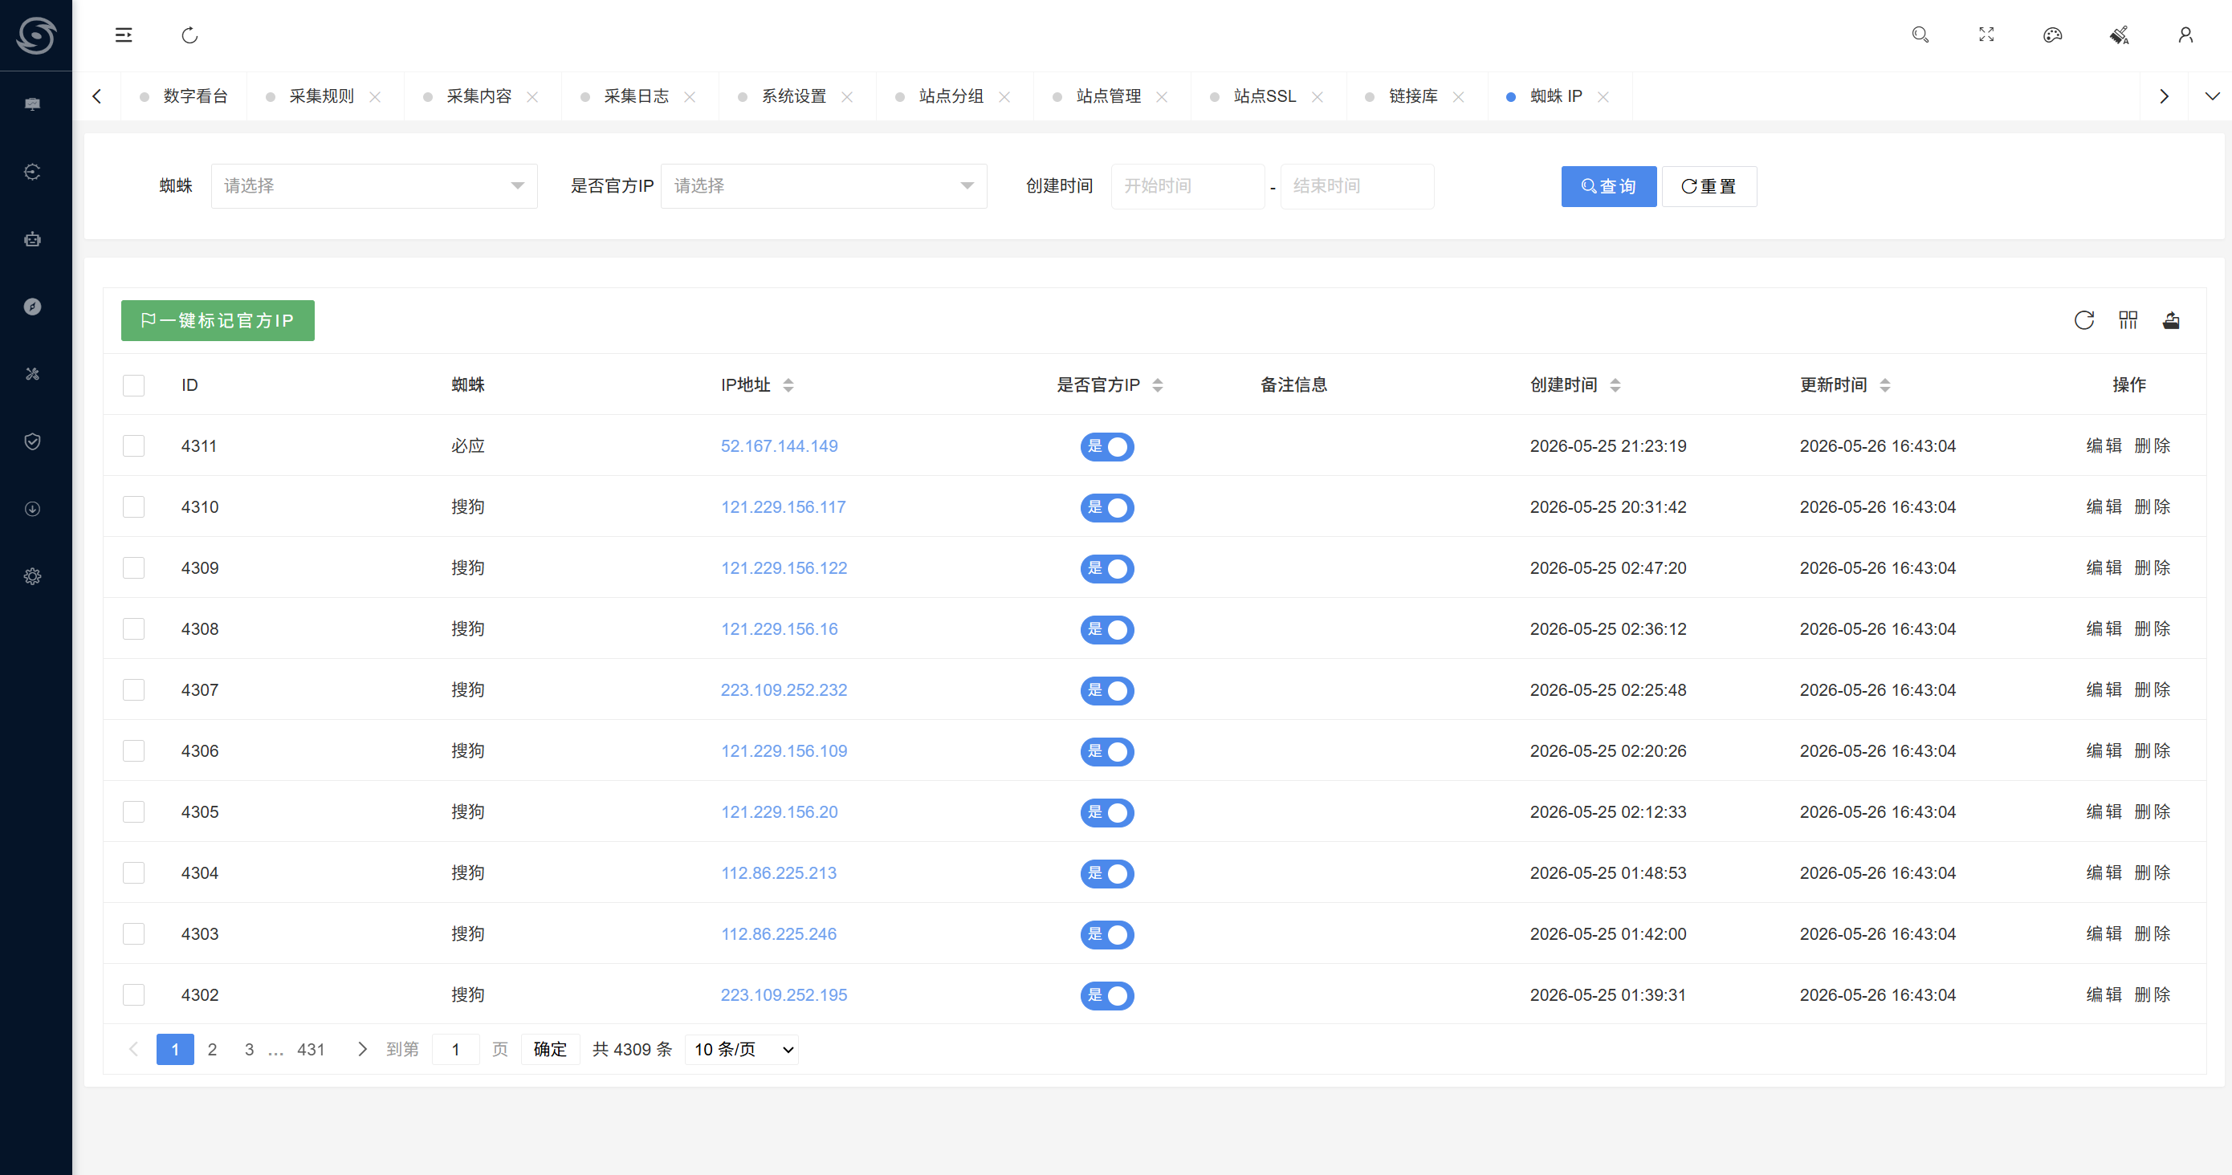Open the user profile icon

2185,35
